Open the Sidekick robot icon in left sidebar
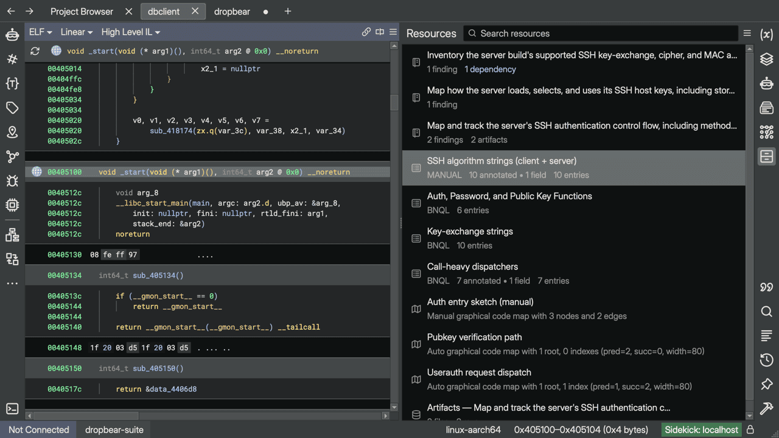Image resolution: width=779 pixels, height=438 pixels. pos(12,35)
